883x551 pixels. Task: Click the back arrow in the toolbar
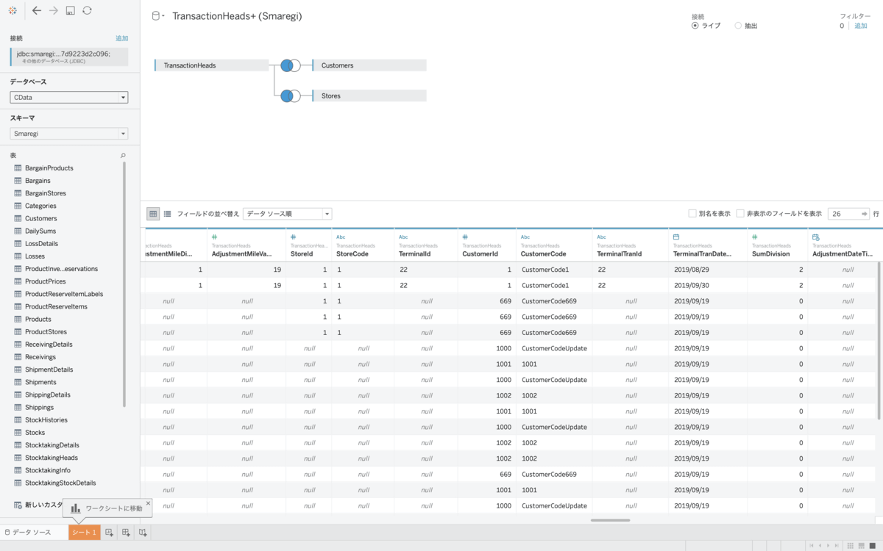(x=37, y=10)
